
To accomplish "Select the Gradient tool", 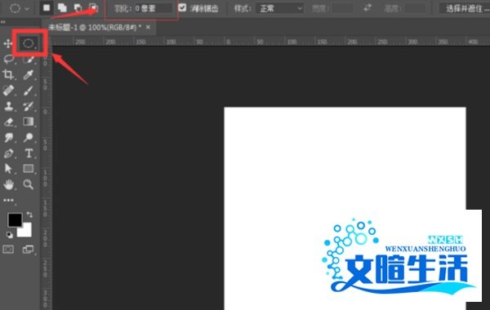I will pos(29,122).
